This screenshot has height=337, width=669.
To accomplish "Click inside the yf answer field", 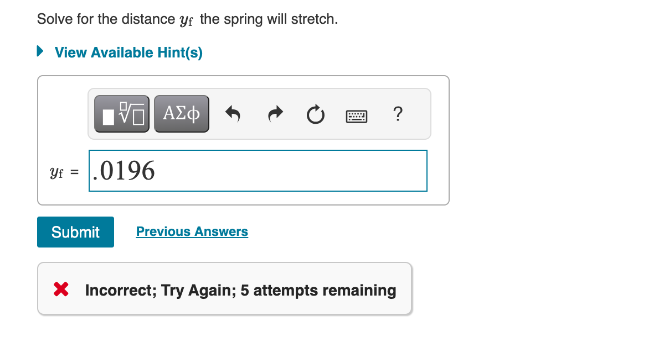I will tap(258, 171).
